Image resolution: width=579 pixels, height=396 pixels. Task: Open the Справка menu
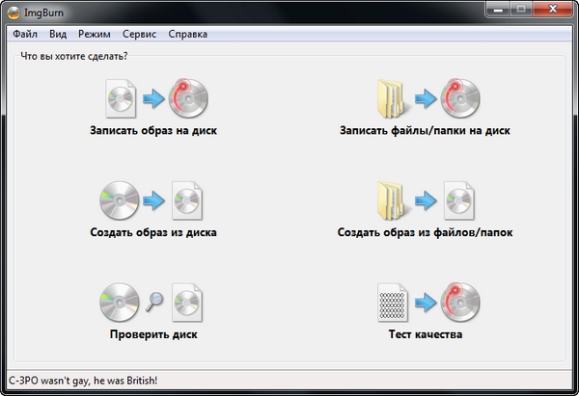(187, 34)
